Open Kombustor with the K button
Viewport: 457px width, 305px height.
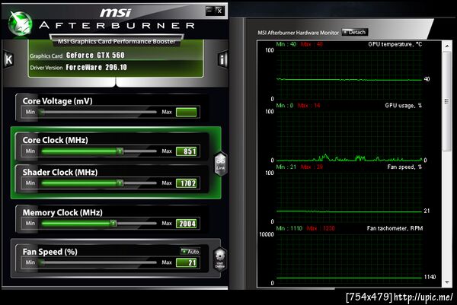tap(8, 59)
